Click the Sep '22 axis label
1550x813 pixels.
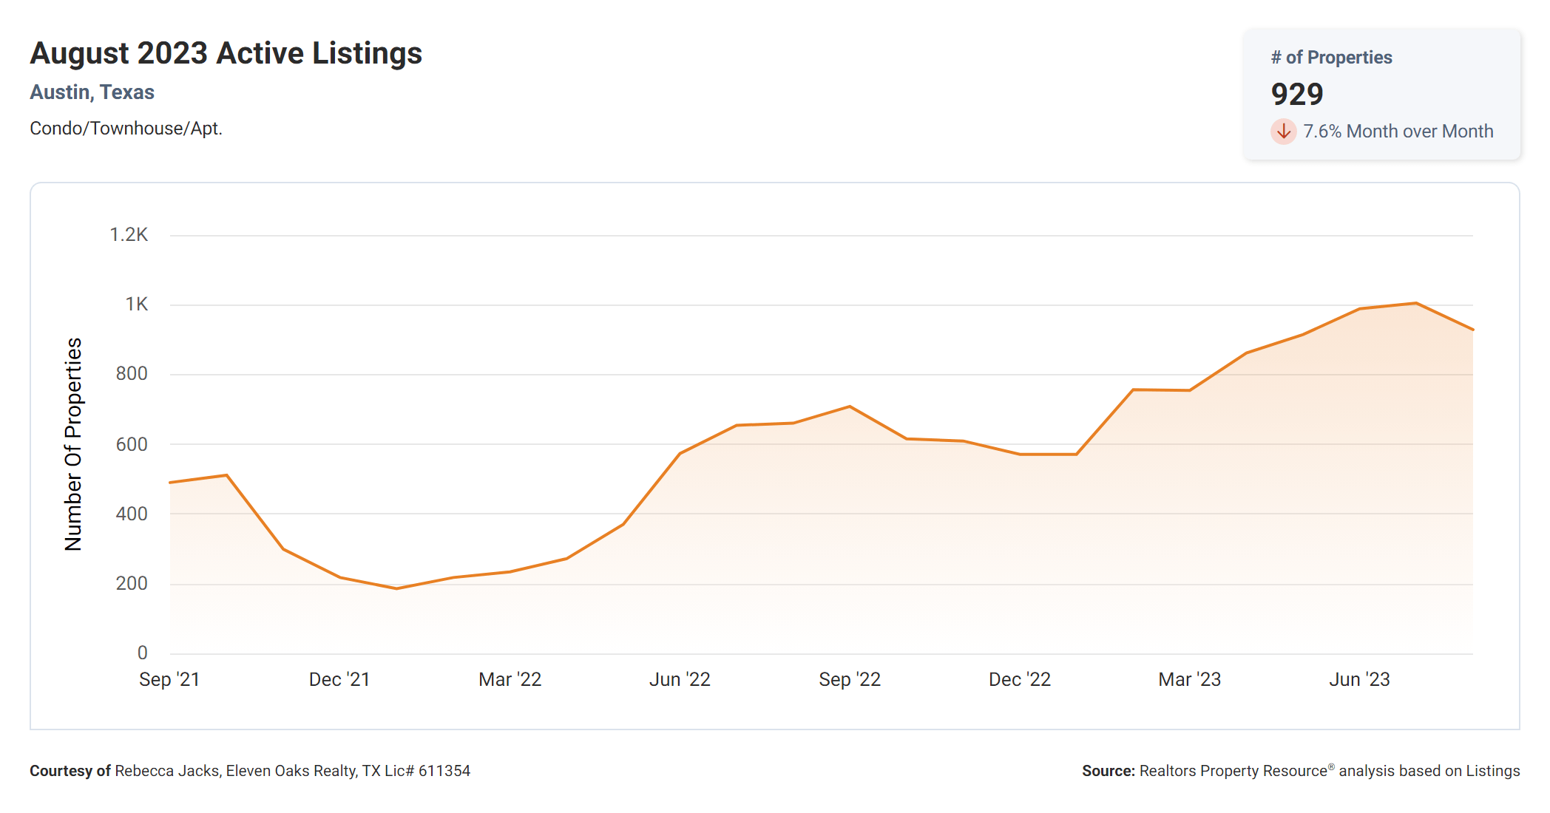click(850, 679)
